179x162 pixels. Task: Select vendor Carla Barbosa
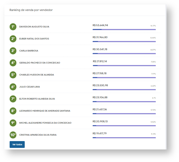pos(29,51)
